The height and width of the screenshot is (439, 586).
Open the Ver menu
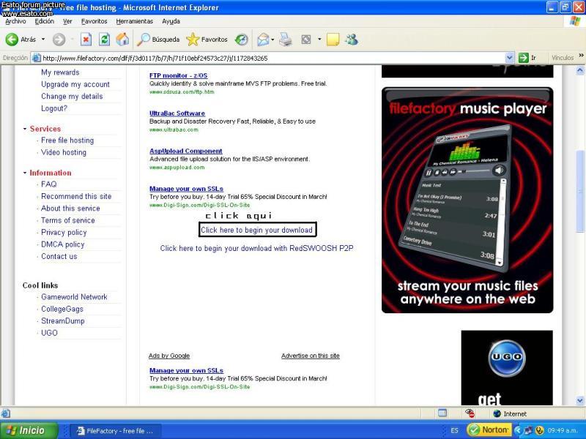pos(67,21)
